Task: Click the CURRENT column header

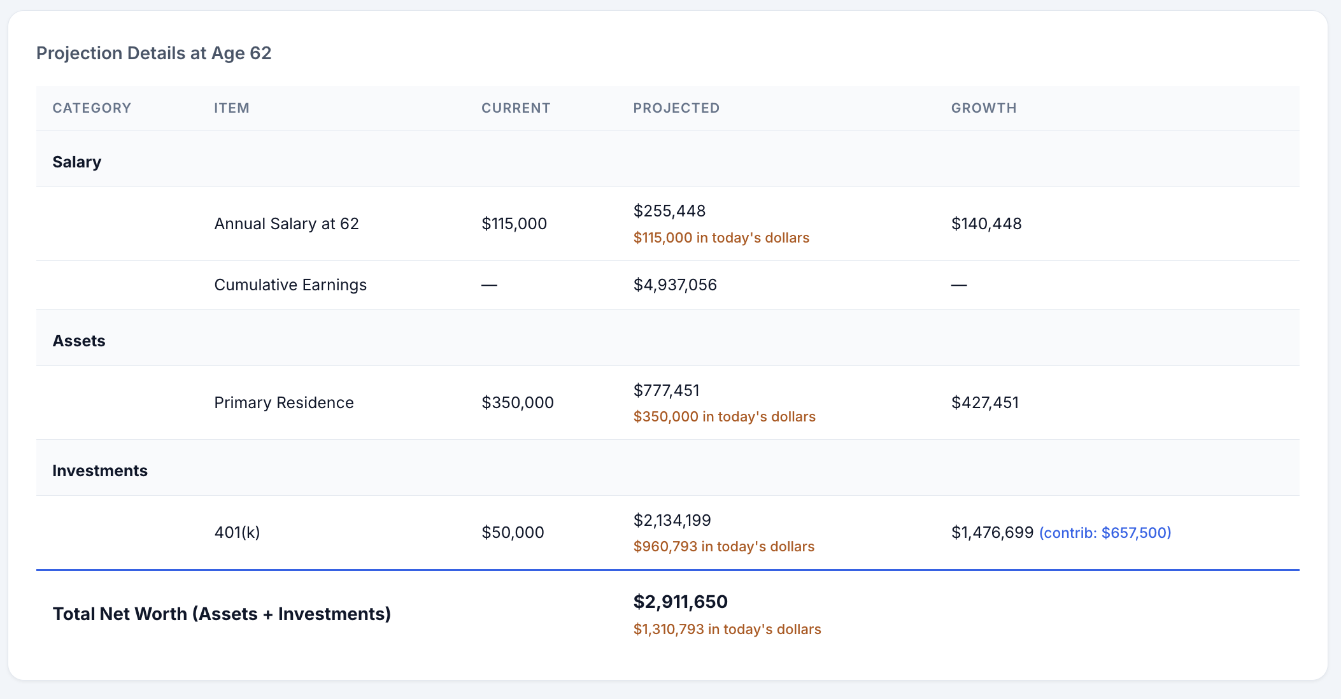Action: coord(516,108)
